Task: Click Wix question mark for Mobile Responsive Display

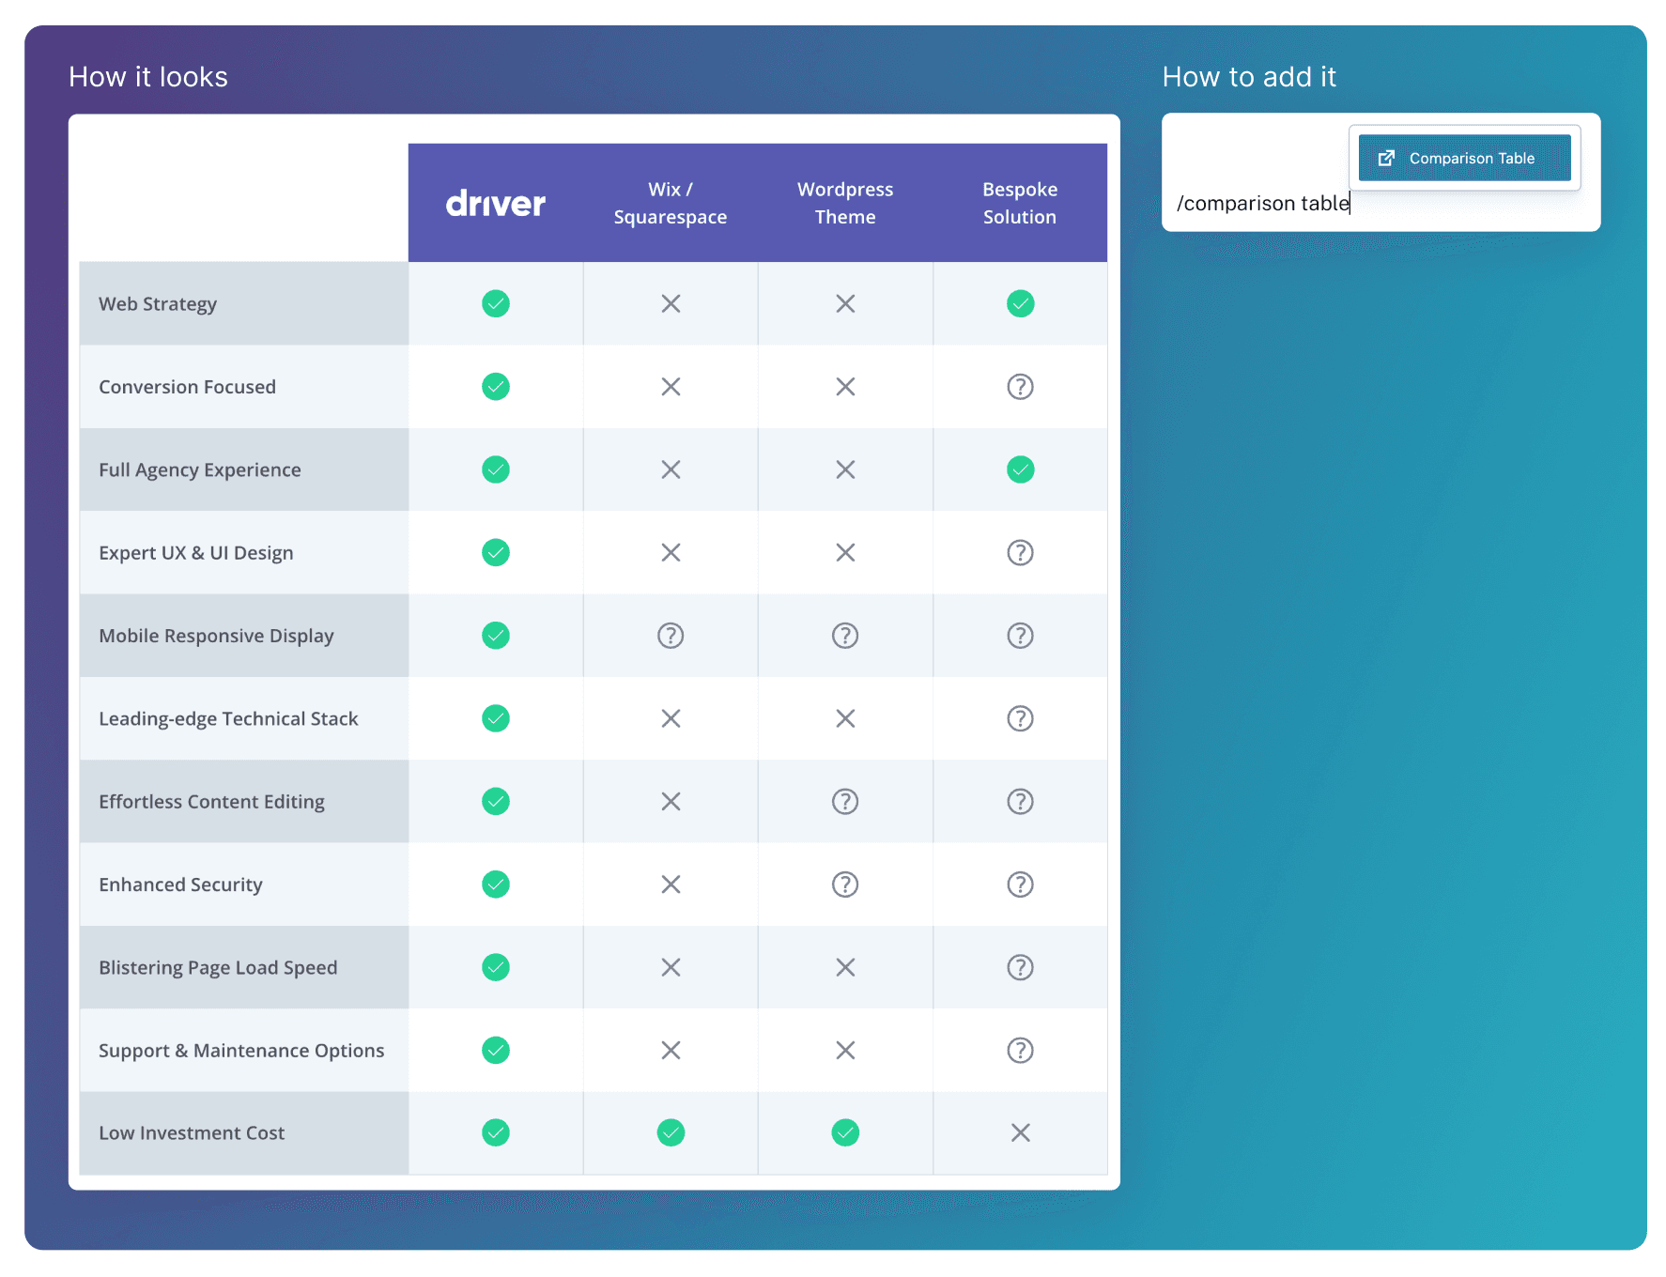Action: click(x=671, y=636)
